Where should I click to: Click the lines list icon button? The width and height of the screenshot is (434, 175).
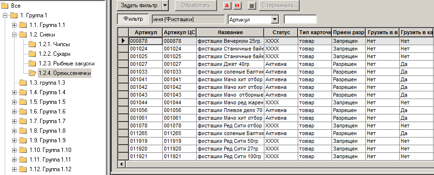pos(251,5)
